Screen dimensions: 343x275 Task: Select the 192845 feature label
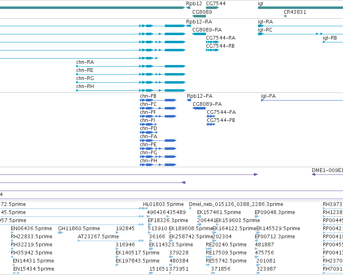click(x=125, y=229)
